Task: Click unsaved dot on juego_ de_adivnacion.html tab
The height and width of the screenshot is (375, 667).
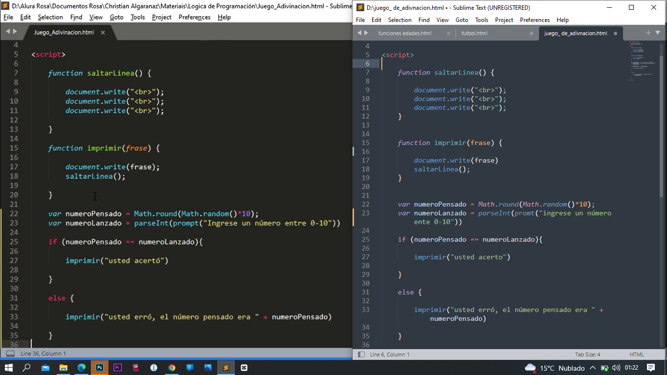Action: coord(615,33)
